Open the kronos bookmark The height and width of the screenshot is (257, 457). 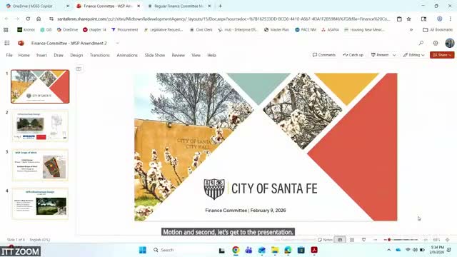pos(26,30)
